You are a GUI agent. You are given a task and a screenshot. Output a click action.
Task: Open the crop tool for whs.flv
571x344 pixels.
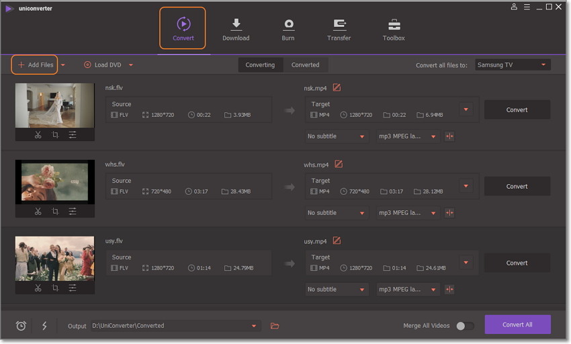point(55,212)
